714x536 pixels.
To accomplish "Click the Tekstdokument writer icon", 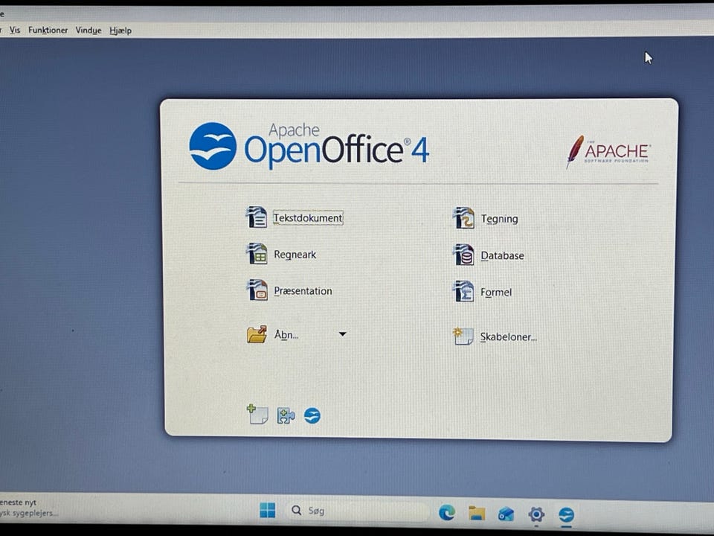I will [x=257, y=217].
